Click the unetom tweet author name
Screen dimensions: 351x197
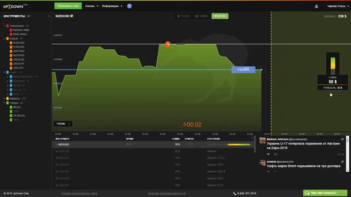tap(271, 161)
